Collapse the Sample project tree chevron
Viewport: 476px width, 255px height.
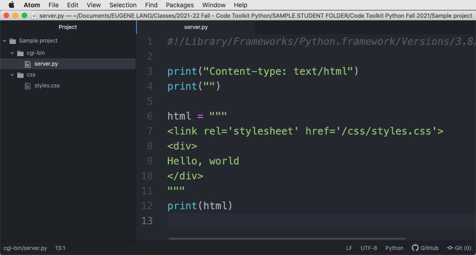tap(5, 41)
